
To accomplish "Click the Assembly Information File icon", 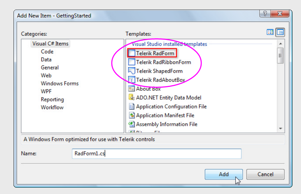I will pyautogui.click(x=132, y=124).
